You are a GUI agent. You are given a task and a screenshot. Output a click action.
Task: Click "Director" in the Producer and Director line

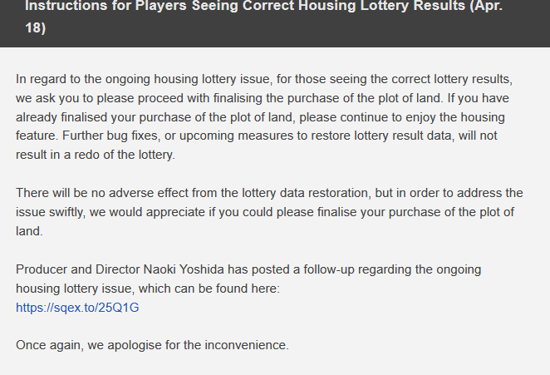coord(118,269)
